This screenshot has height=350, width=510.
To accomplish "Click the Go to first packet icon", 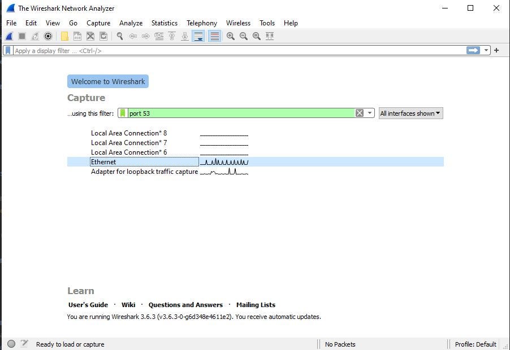I will coord(172,36).
